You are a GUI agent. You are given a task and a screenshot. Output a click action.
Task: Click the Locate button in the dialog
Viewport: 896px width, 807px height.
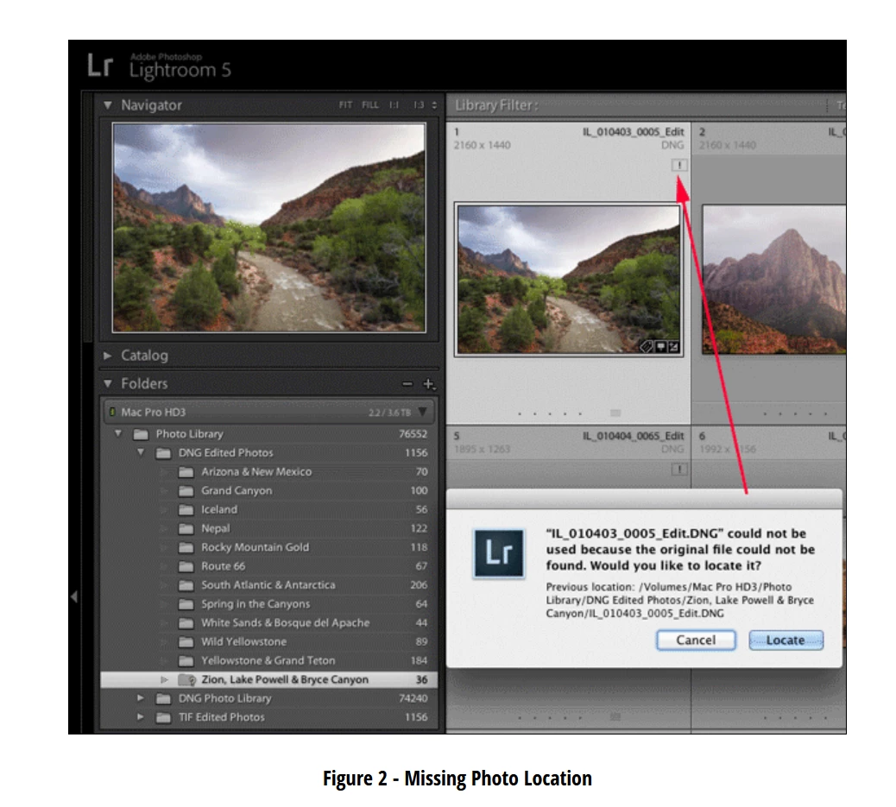coord(786,640)
